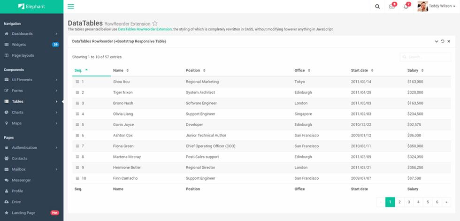460x221 pixels.
Task: Toggle the hamburger sidebar menu
Action: point(71,7)
